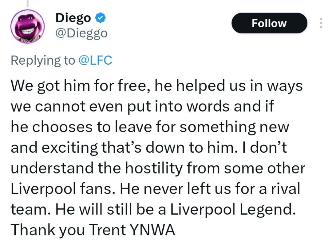Click "Liverpool fans" in the tweet body
Image resolution: width=332 pixels, height=244 pixels.
pyautogui.click(x=60, y=189)
